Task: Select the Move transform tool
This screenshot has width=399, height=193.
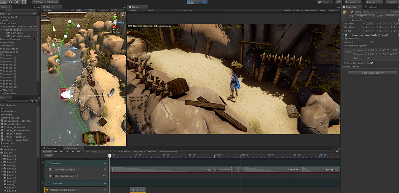Action: tap(3, 2)
